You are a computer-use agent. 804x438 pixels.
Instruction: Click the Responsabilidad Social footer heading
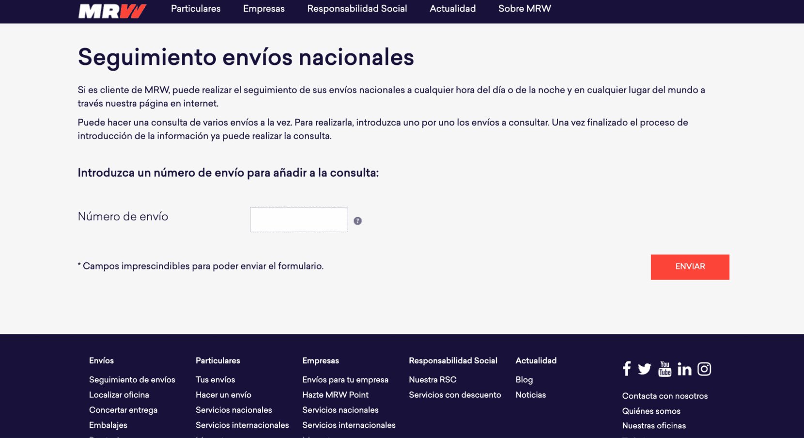[x=453, y=360]
